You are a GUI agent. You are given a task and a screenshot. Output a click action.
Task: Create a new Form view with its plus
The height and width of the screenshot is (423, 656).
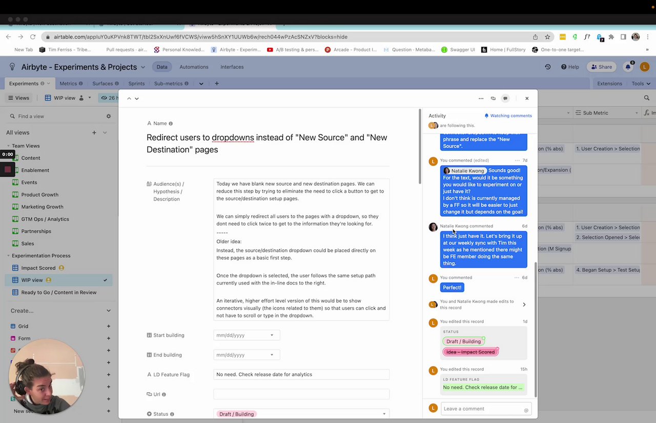109,339
